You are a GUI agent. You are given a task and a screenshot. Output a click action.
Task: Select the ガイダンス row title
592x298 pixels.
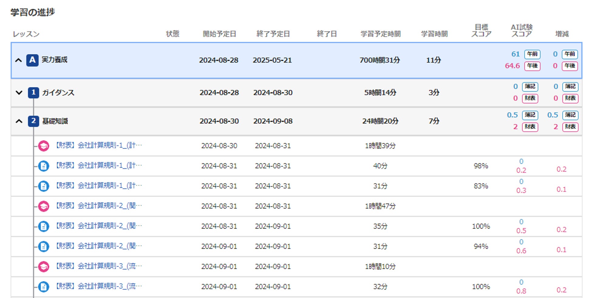[x=58, y=92]
